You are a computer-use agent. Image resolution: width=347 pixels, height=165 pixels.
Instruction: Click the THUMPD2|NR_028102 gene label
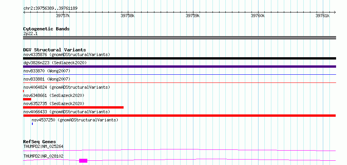[43, 156]
